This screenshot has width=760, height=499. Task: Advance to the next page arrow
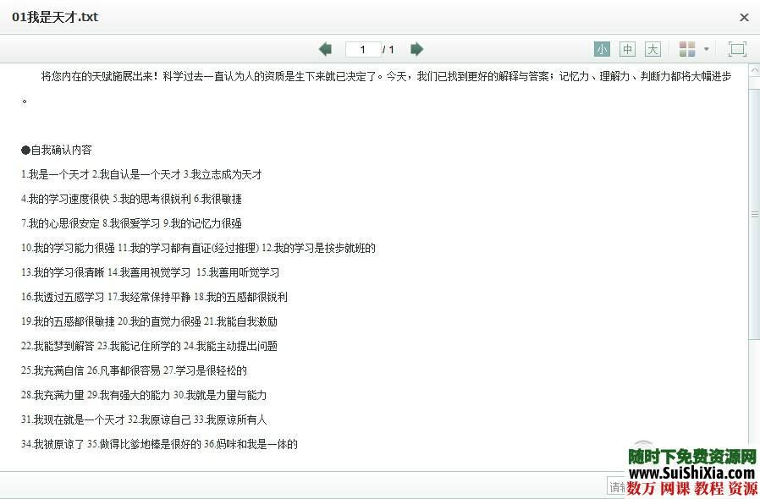click(416, 49)
